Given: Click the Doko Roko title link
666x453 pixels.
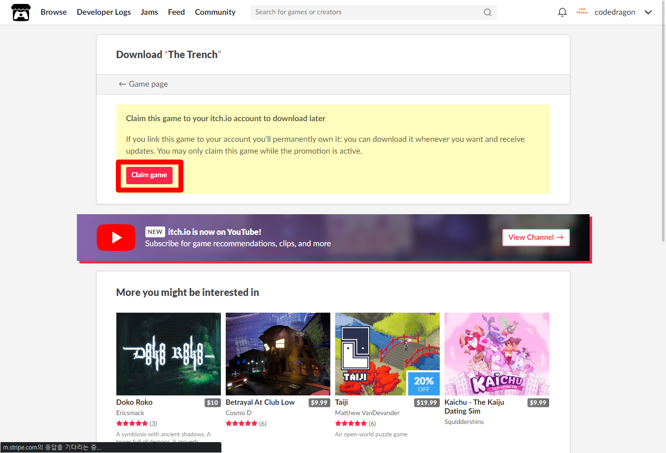Looking at the screenshot, I should click(x=135, y=402).
